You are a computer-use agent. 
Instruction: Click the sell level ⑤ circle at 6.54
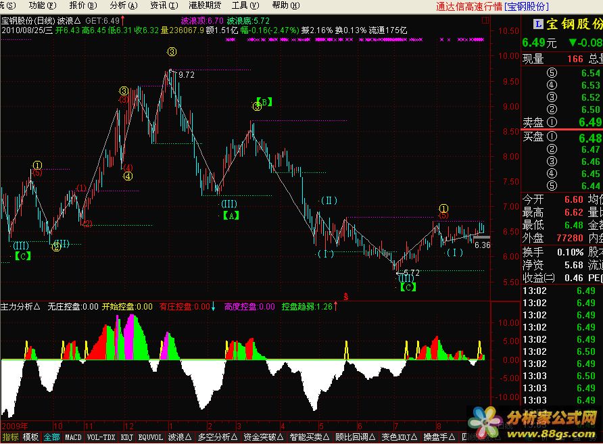(552, 73)
